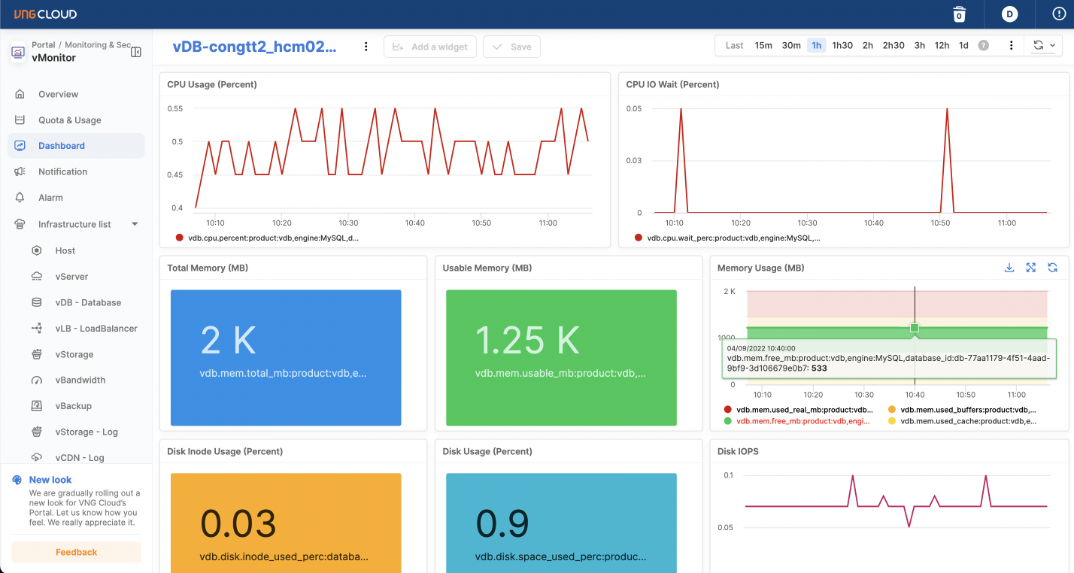Click the Add a widget button

[430, 47]
